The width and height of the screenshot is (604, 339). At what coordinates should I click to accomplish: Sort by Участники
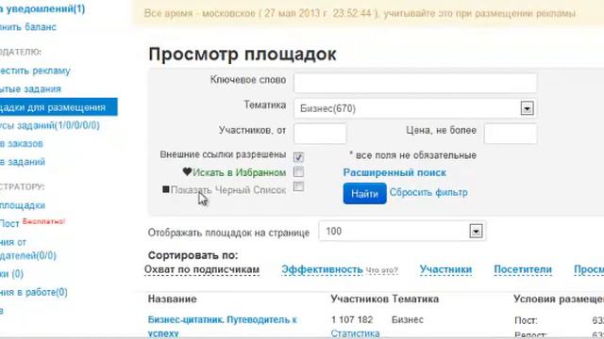click(x=445, y=269)
